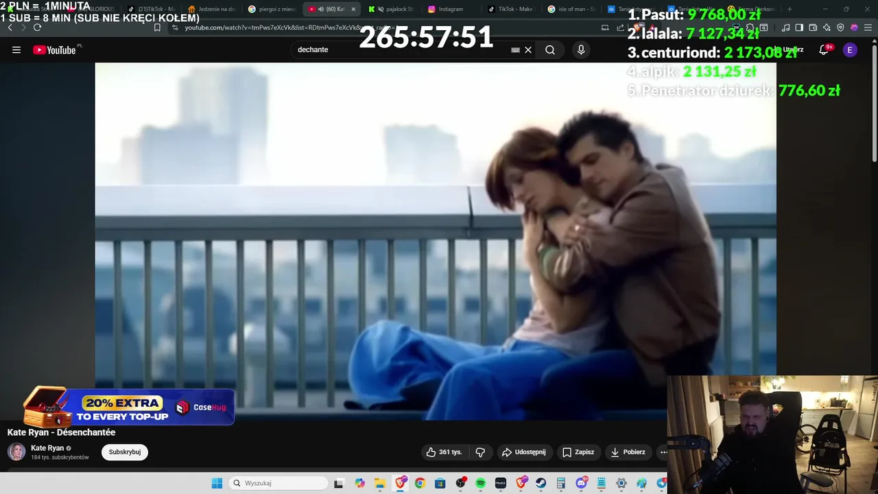878x494 pixels.
Task: Click the YouTube search field containing dechante
Action: 401,50
